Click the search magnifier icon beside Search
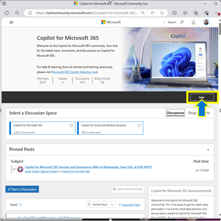 click(182, 22)
